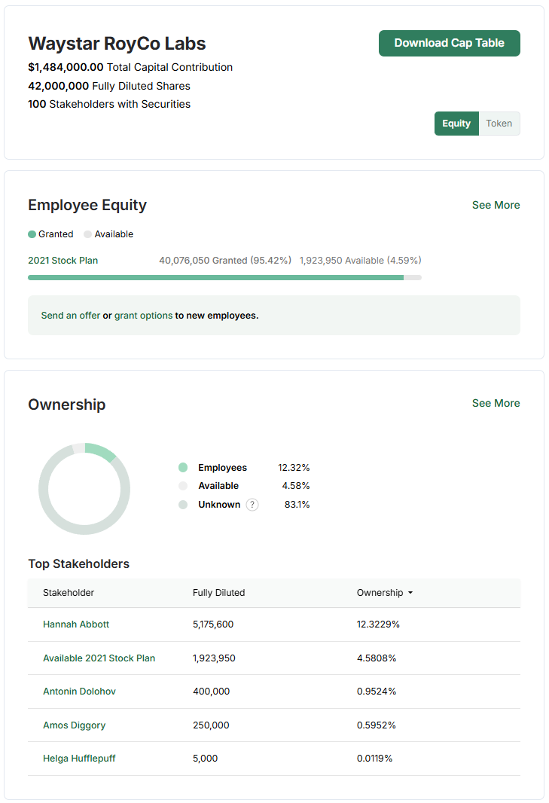Click the Employees 12.32% value
The height and width of the screenshot is (803, 549).
coord(294,468)
